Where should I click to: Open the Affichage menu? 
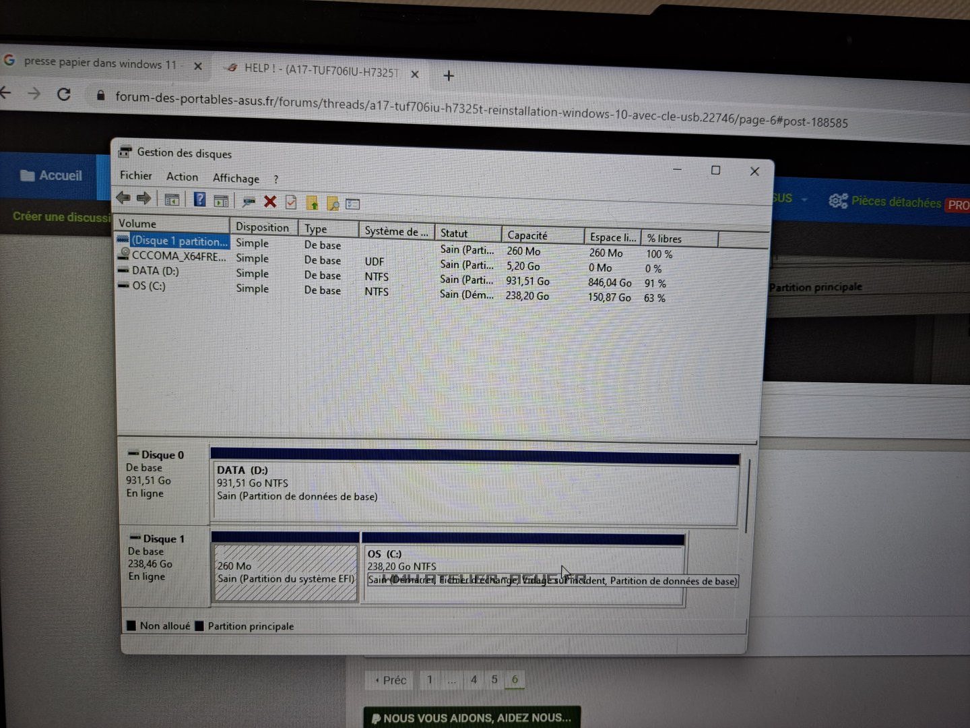(x=236, y=179)
